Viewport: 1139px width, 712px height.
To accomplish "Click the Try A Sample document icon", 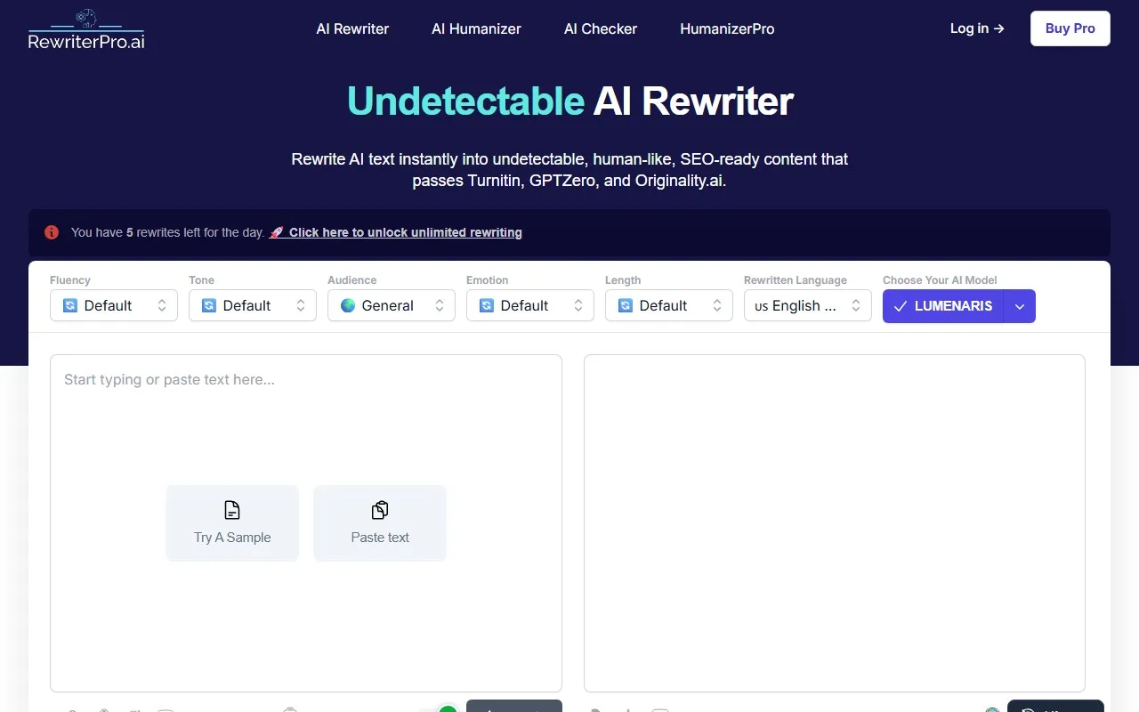I will pyautogui.click(x=231, y=509).
